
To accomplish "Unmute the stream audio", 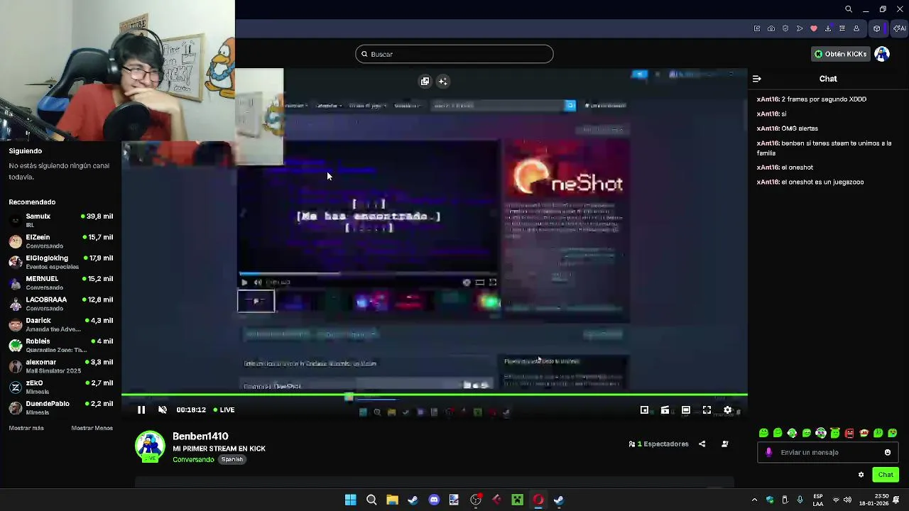I will click(x=162, y=410).
